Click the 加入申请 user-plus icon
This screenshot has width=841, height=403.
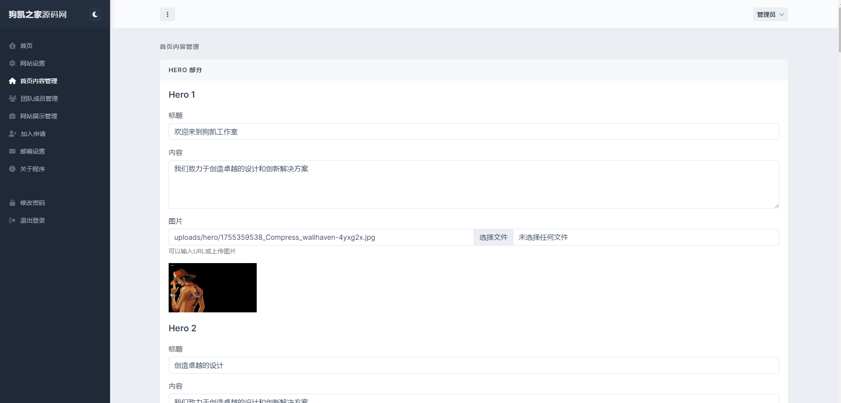pos(12,134)
